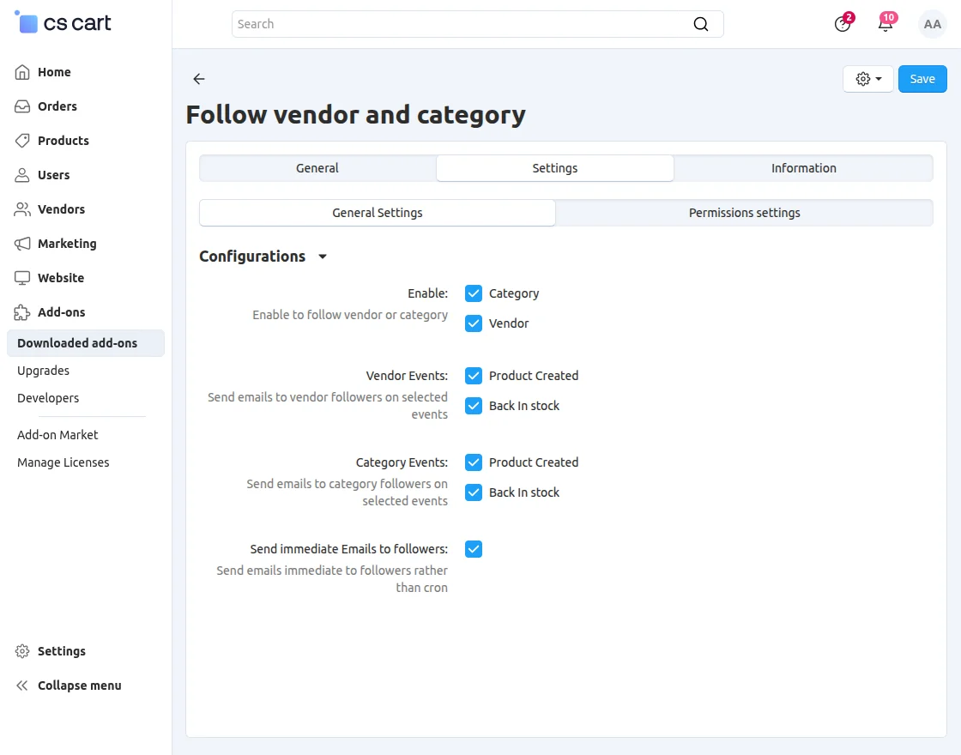
Task: Click the search magnifier icon
Action: point(700,24)
